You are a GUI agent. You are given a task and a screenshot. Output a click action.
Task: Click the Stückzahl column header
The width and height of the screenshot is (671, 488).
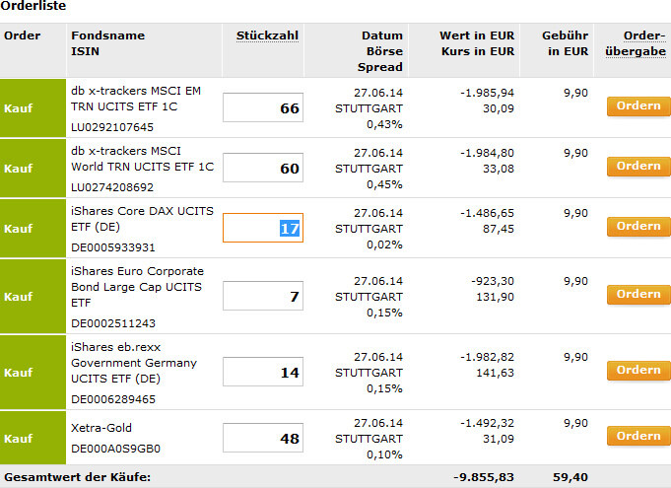(x=267, y=35)
